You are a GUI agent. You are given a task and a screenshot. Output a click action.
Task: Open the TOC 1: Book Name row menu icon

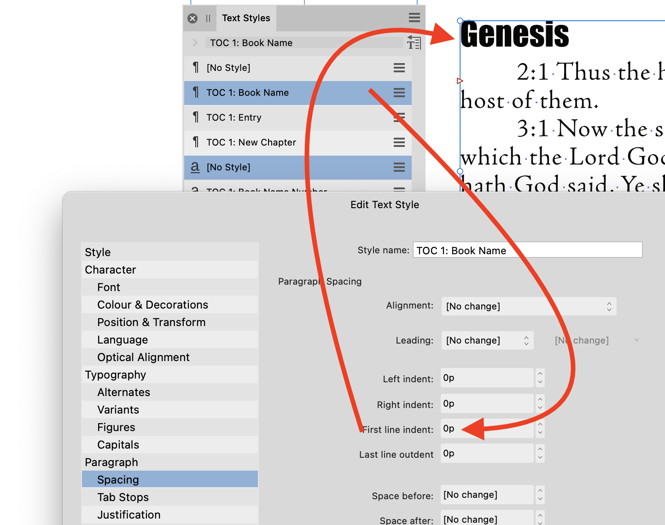(399, 93)
